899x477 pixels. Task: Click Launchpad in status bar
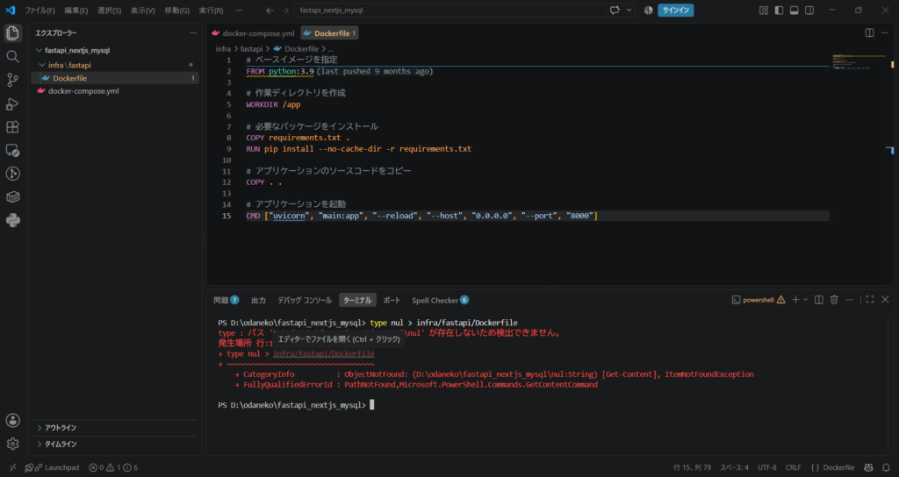click(x=56, y=467)
